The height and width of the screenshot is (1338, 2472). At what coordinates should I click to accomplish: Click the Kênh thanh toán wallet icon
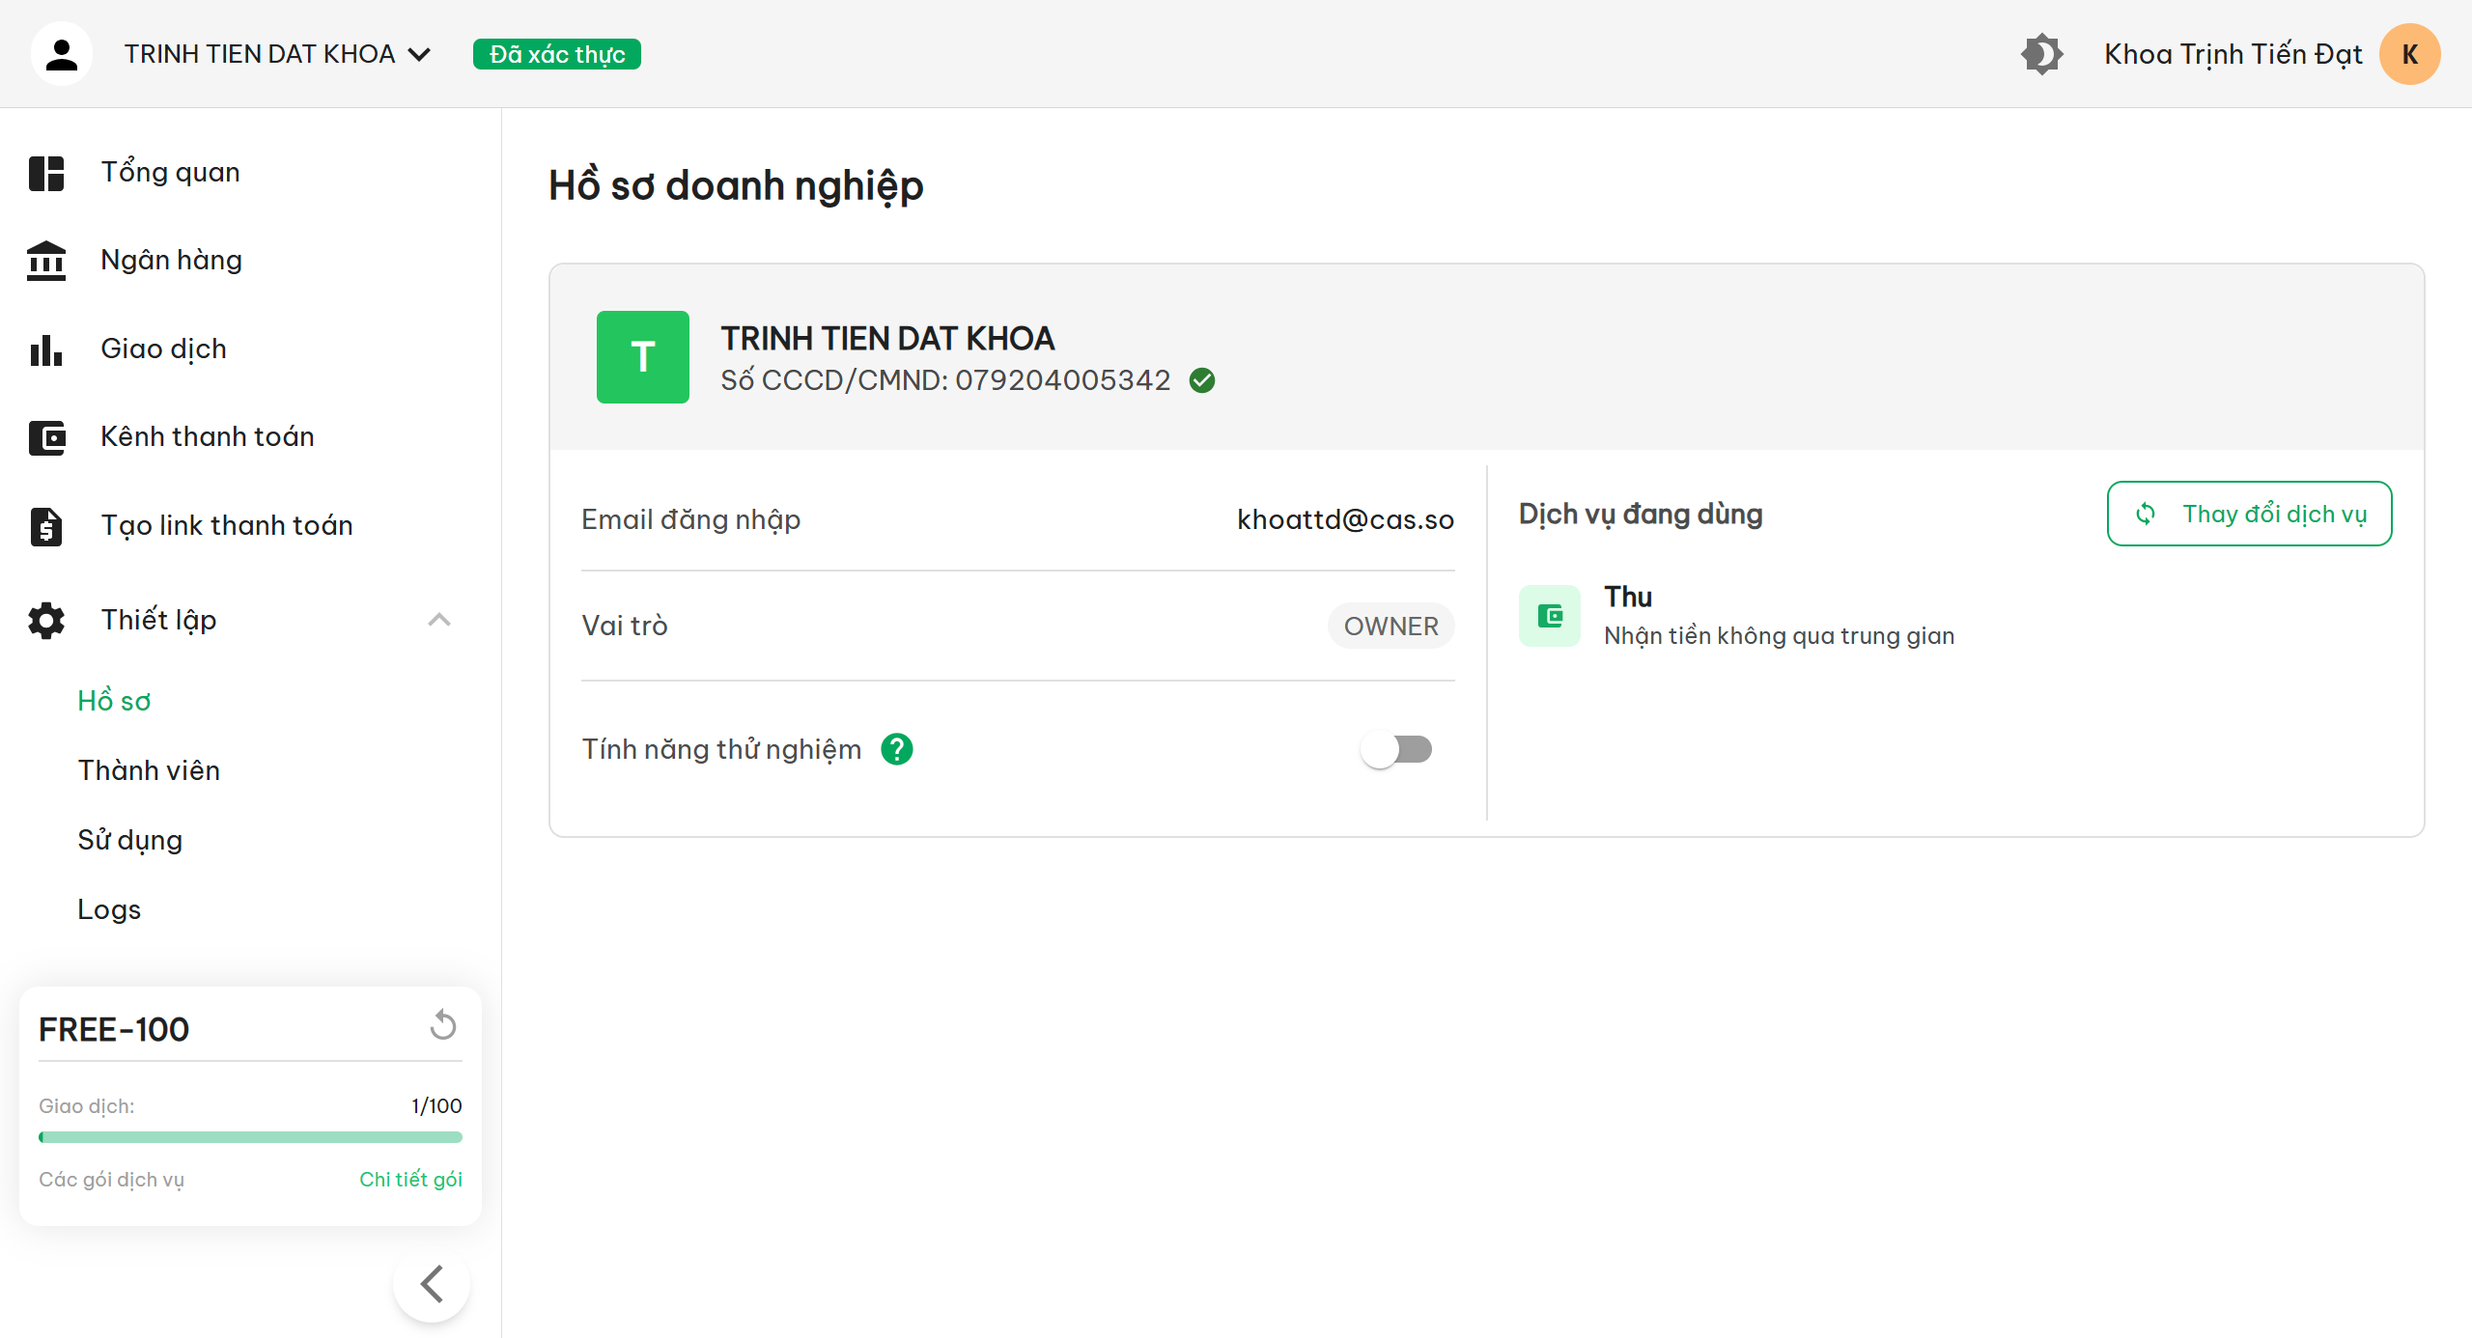click(x=46, y=437)
